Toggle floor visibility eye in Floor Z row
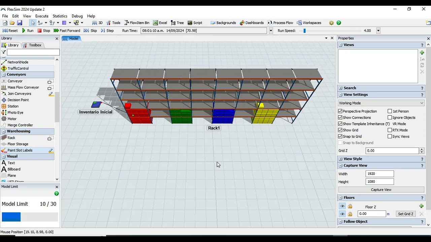The height and width of the screenshot is (242, 431). 342,206
